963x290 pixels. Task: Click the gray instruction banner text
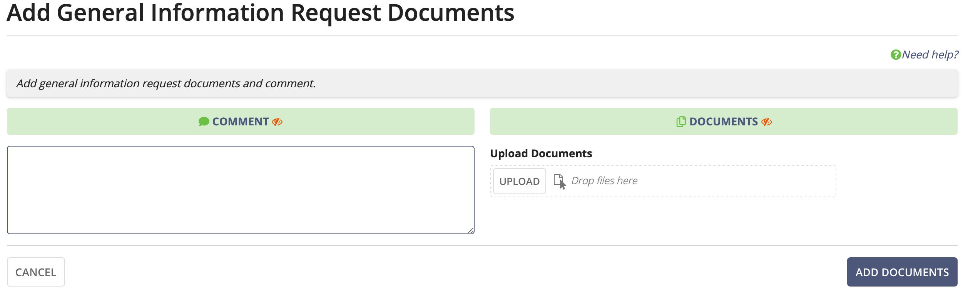click(166, 83)
